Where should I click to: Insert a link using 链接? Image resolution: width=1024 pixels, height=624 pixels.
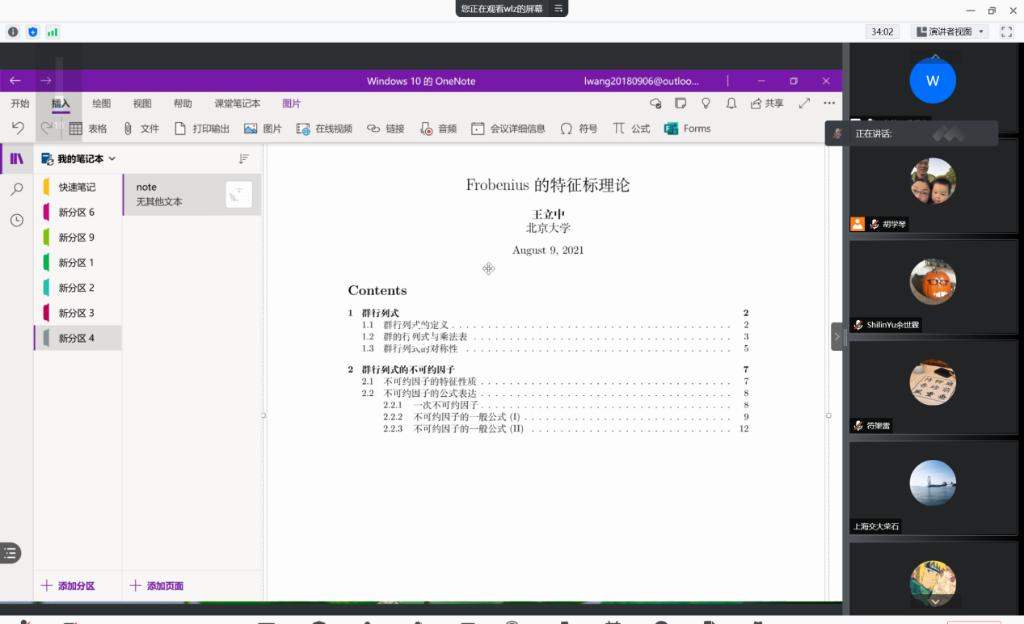coord(373,129)
